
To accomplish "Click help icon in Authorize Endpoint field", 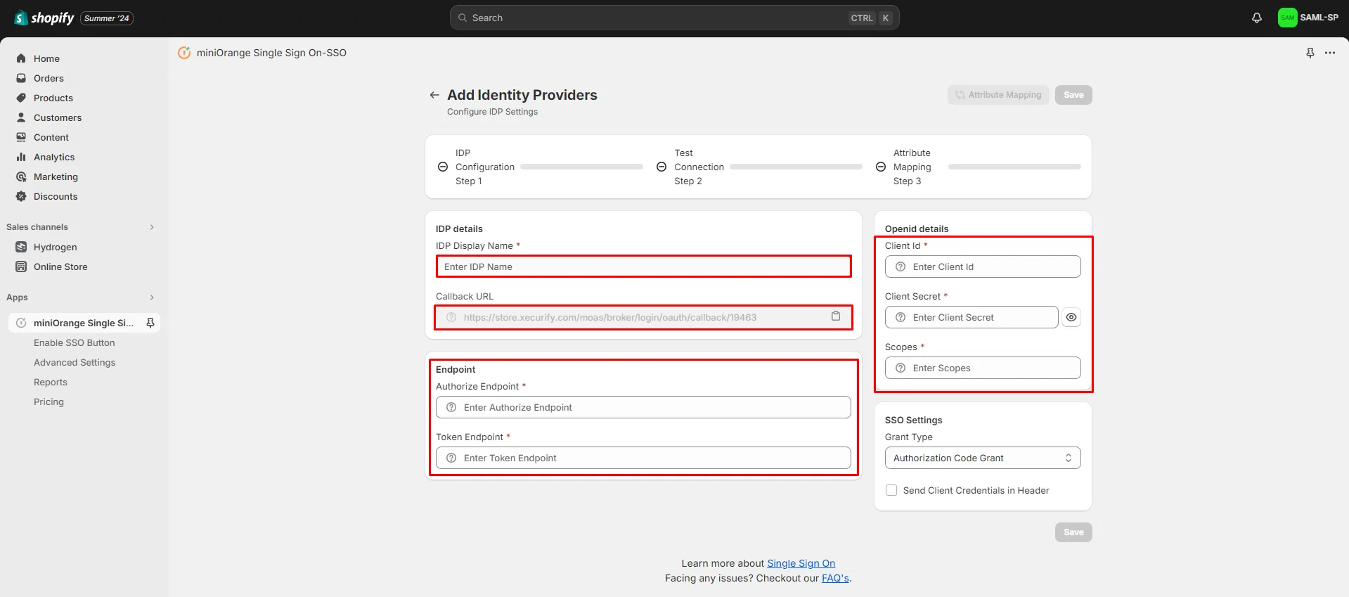I will pyautogui.click(x=451, y=407).
